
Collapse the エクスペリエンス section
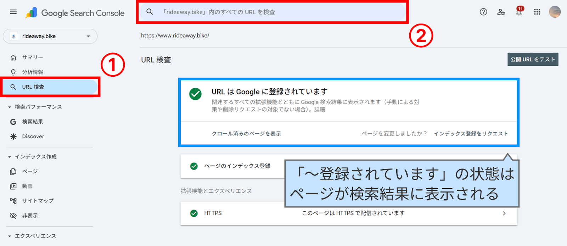(10, 236)
